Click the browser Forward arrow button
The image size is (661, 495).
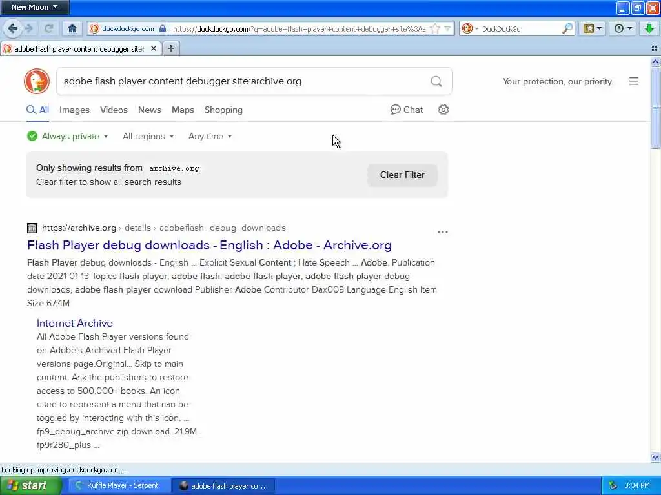(x=28, y=28)
